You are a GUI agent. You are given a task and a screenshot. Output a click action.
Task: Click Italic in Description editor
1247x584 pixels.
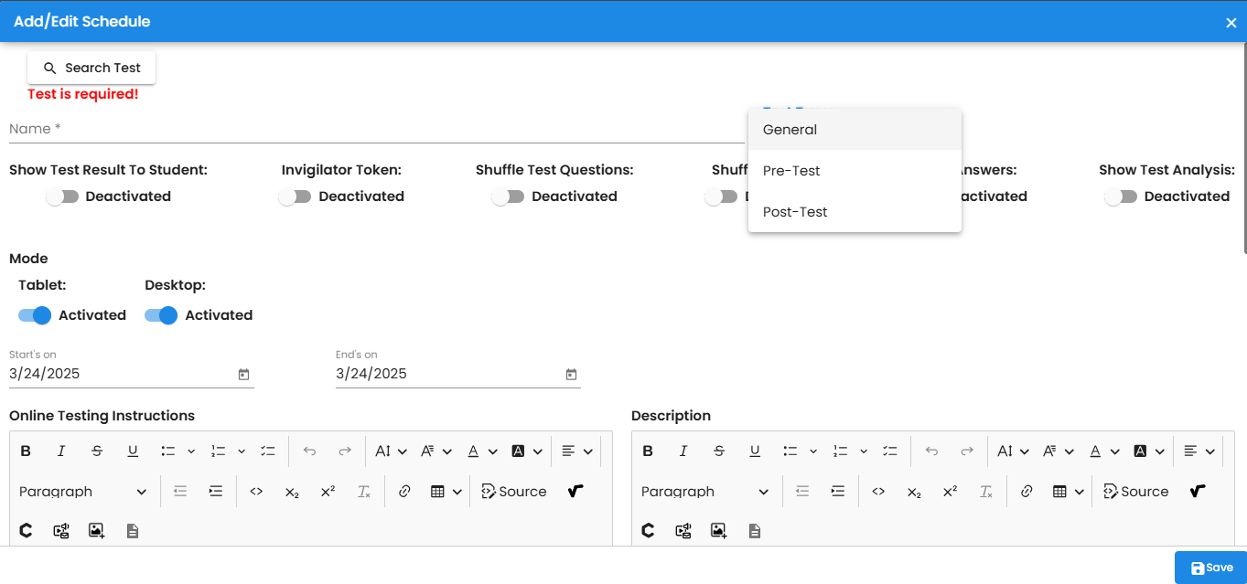click(x=683, y=451)
